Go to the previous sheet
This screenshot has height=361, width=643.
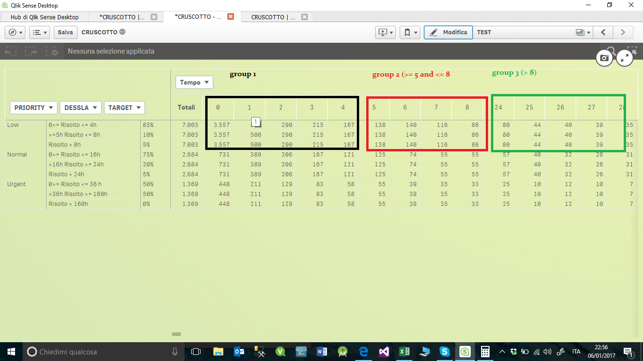click(603, 32)
